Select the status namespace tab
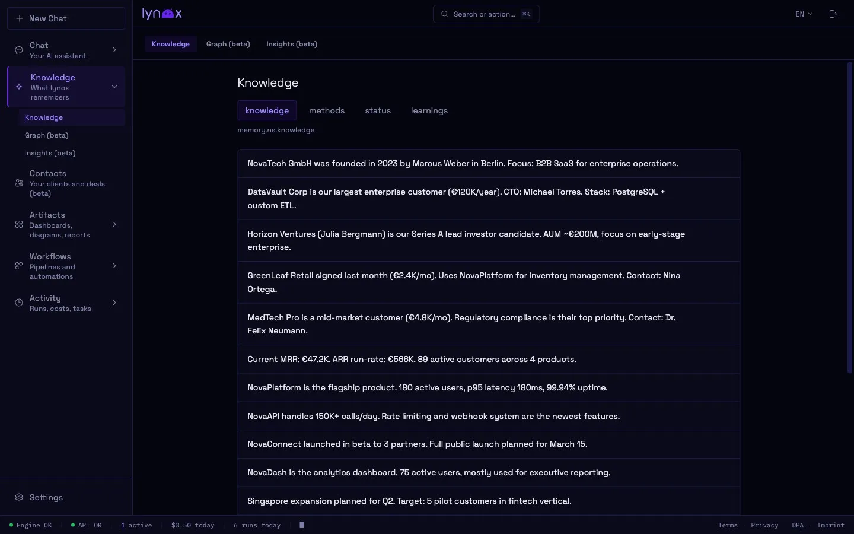The width and height of the screenshot is (854, 534). click(x=378, y=110)
